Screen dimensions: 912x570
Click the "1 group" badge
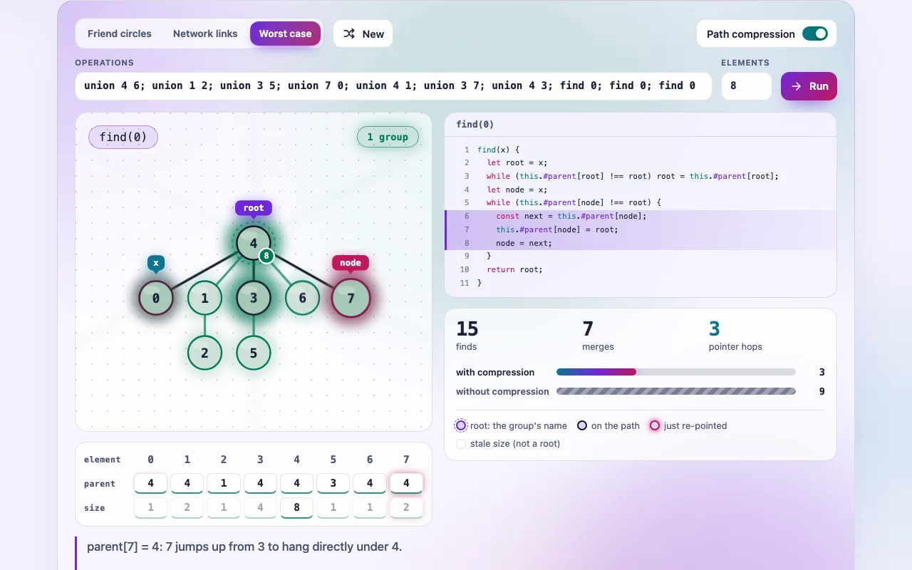[x=388, y=137]
